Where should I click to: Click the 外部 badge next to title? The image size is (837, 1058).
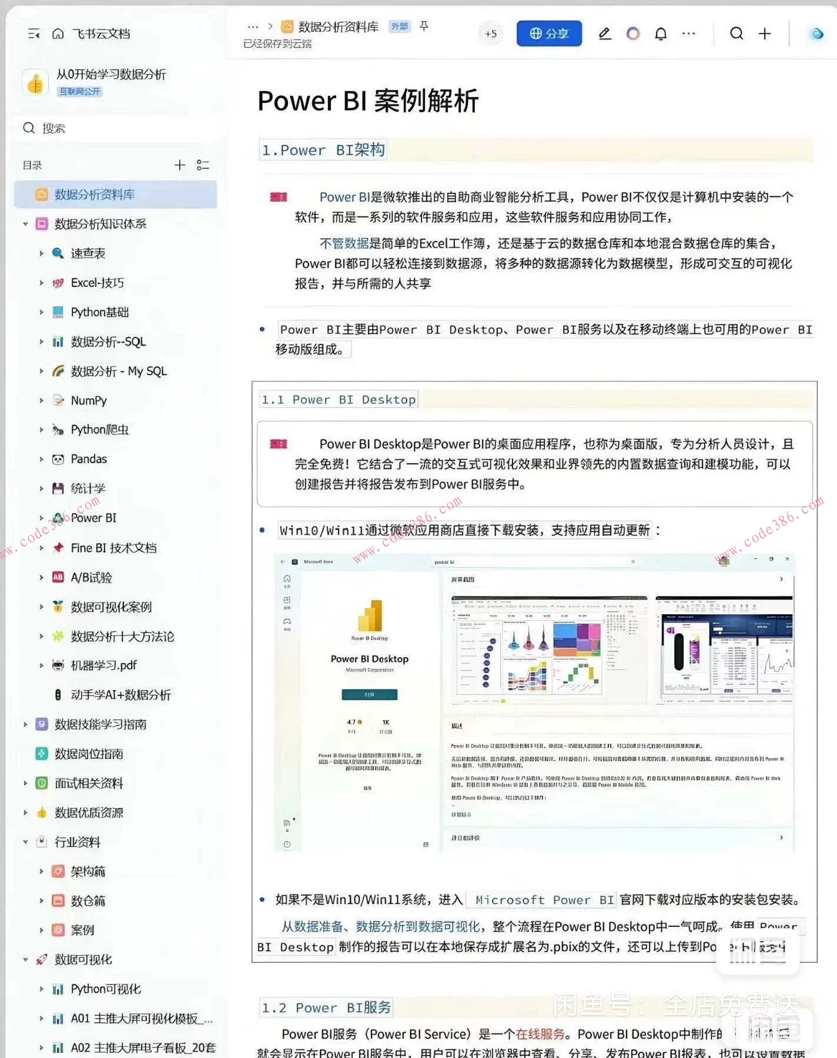coord(400,26)
